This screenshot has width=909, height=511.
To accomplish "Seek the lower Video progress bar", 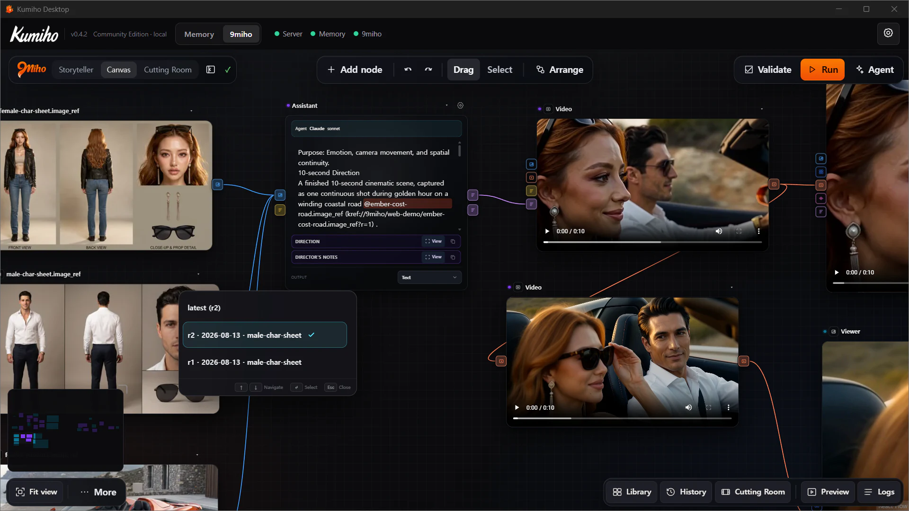I will click(x=622, y=418).
